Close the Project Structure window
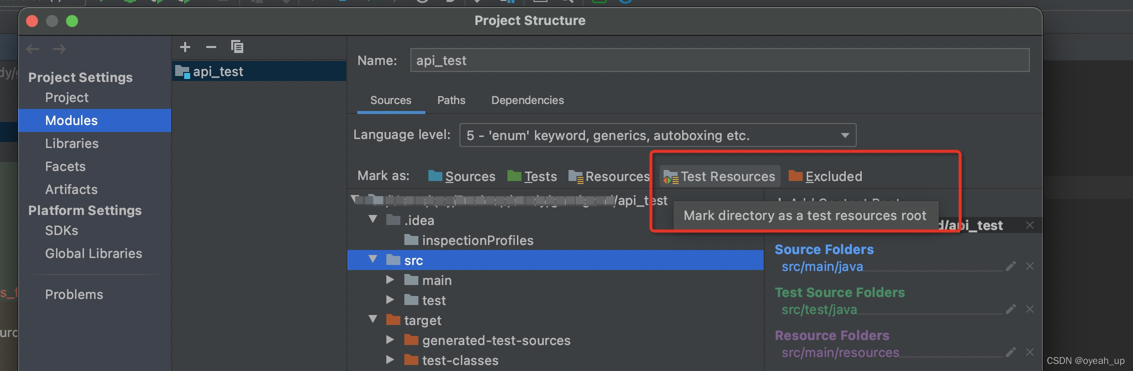The width and height of the screenshot is (1133, 371). [x=32, y=21]
